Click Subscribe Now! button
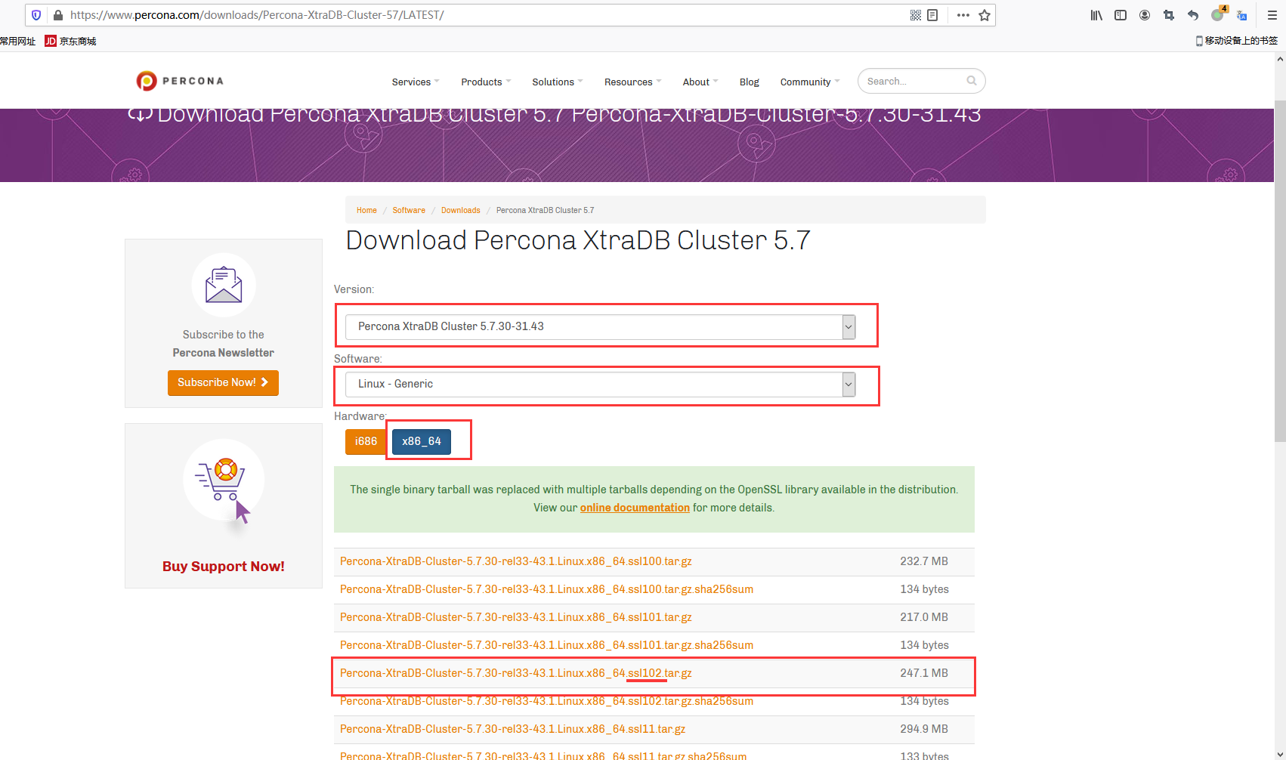Viewport: 1286px width, 760px height. click(223, 382)
